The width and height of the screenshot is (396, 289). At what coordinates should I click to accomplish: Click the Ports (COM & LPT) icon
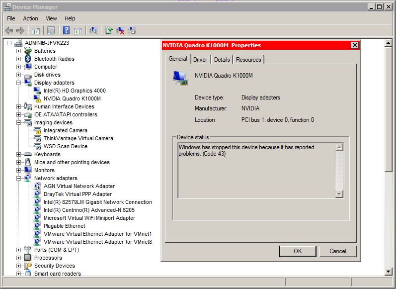27,250
